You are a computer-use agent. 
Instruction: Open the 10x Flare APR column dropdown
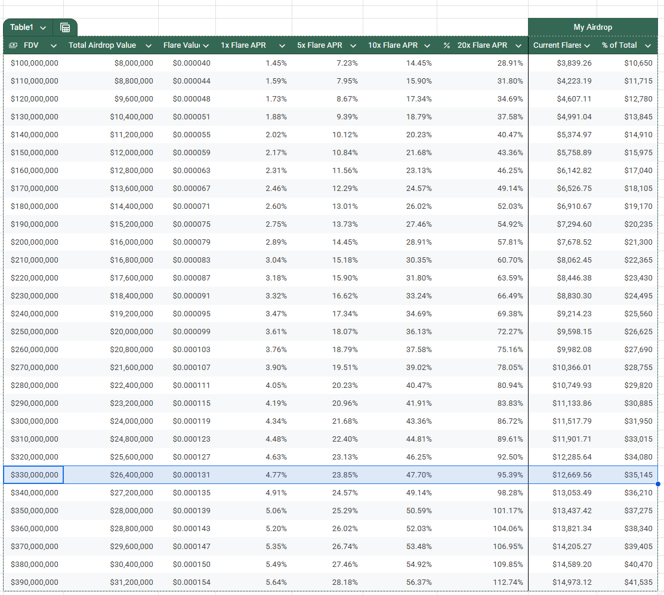point(427,45)
